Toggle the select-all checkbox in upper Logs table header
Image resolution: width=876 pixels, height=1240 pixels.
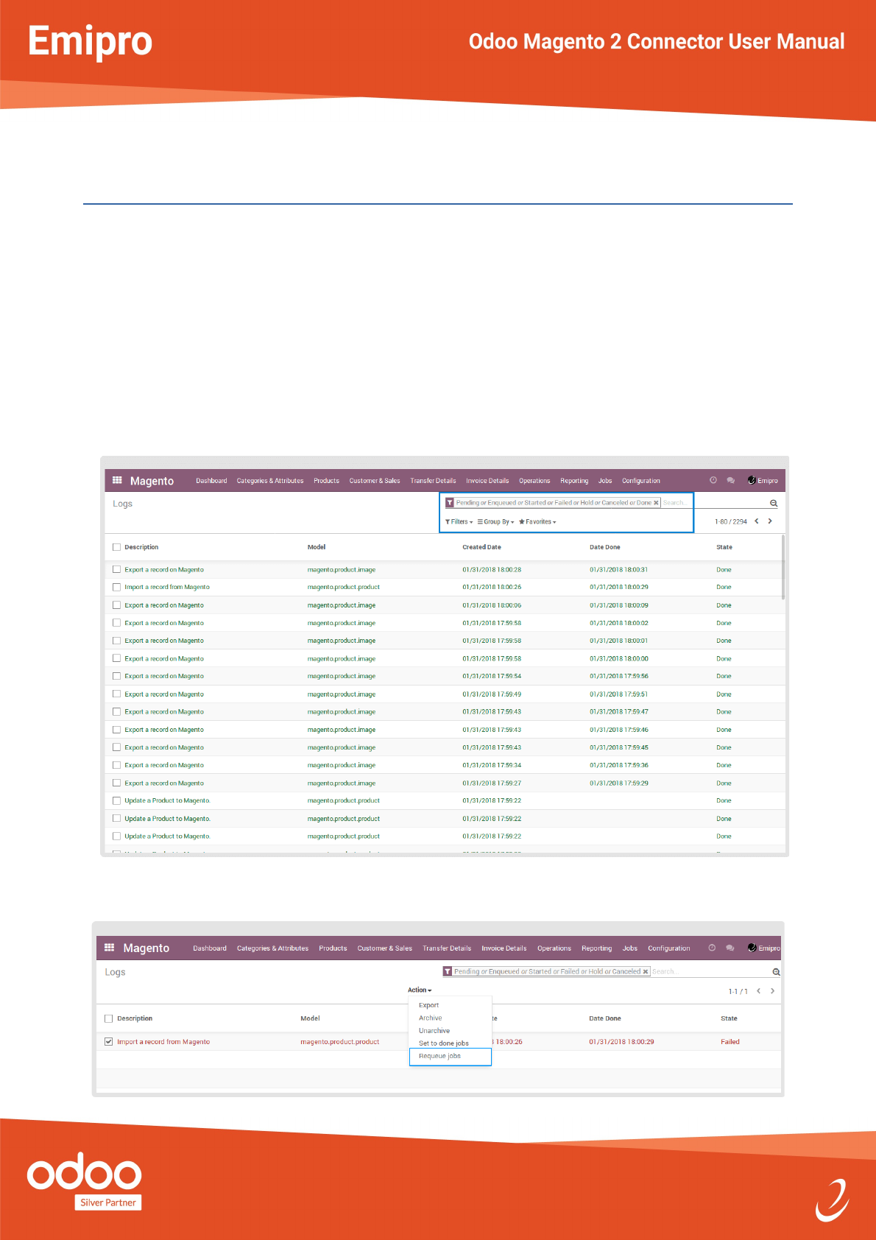116,547
